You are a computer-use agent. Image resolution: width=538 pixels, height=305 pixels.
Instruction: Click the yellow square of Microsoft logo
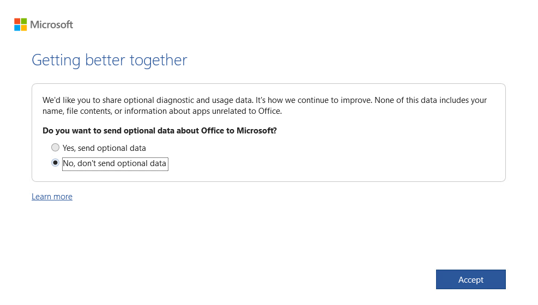tap(24, 28)
